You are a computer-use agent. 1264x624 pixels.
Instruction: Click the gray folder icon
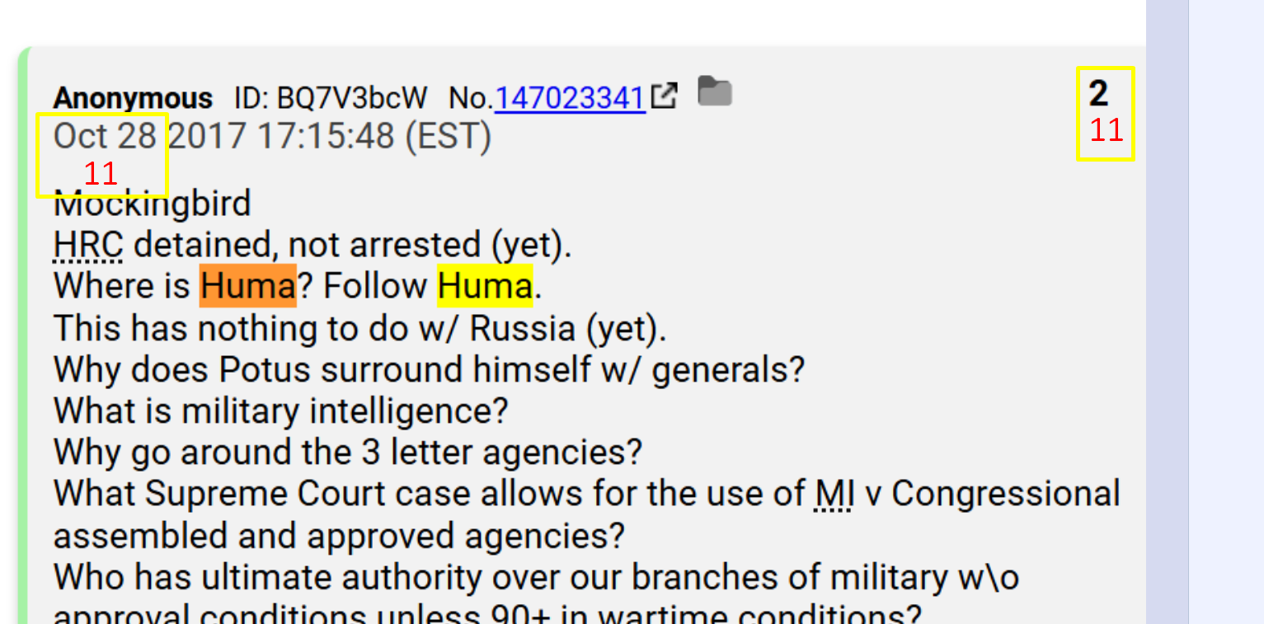[x=715, y=91]
